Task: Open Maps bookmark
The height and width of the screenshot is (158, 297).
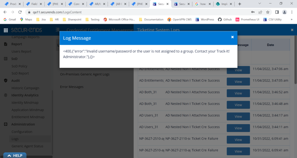Action: pos(26,19)
